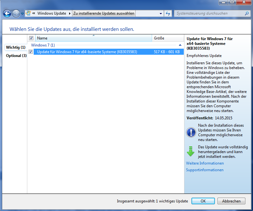Click the bold KB3035583 title in details pane
253x211 pixels.
[210, 44]
